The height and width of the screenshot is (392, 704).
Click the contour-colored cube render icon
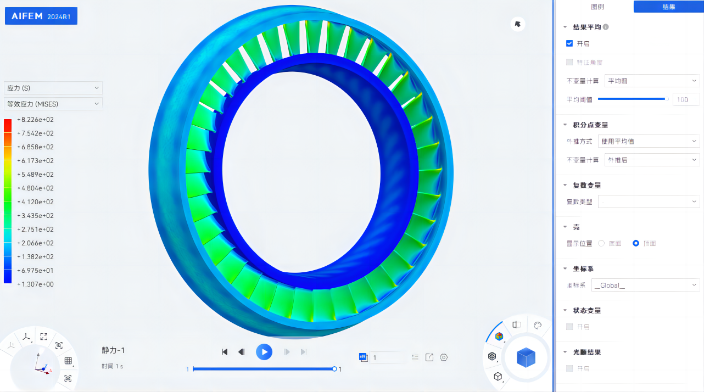[499, 336]
